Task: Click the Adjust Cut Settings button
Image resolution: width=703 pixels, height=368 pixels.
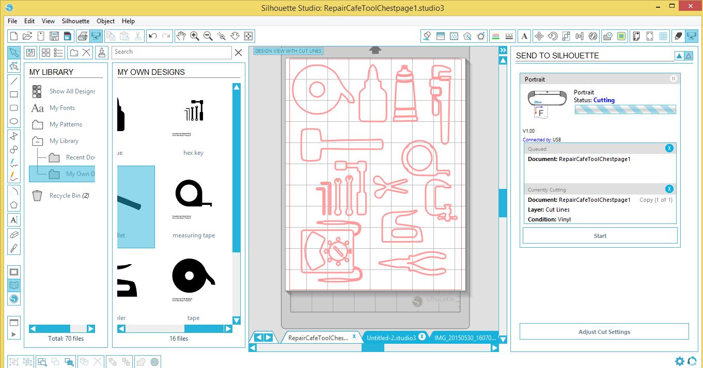Action: pos(604,332)
